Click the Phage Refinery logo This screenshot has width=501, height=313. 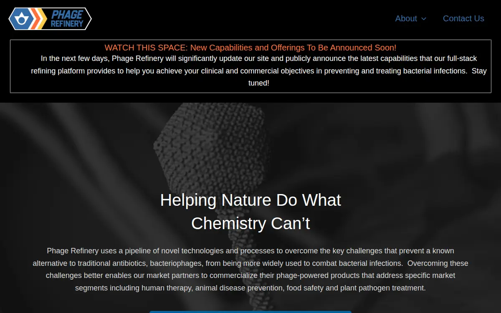click(50, 19)
